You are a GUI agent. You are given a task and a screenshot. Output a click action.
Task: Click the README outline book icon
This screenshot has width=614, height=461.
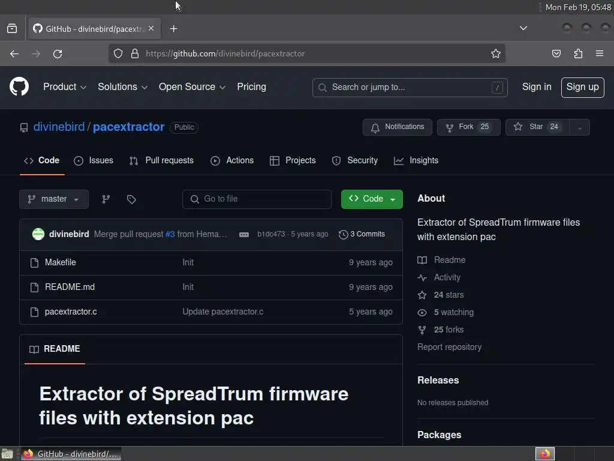click(x=34, y=349)
